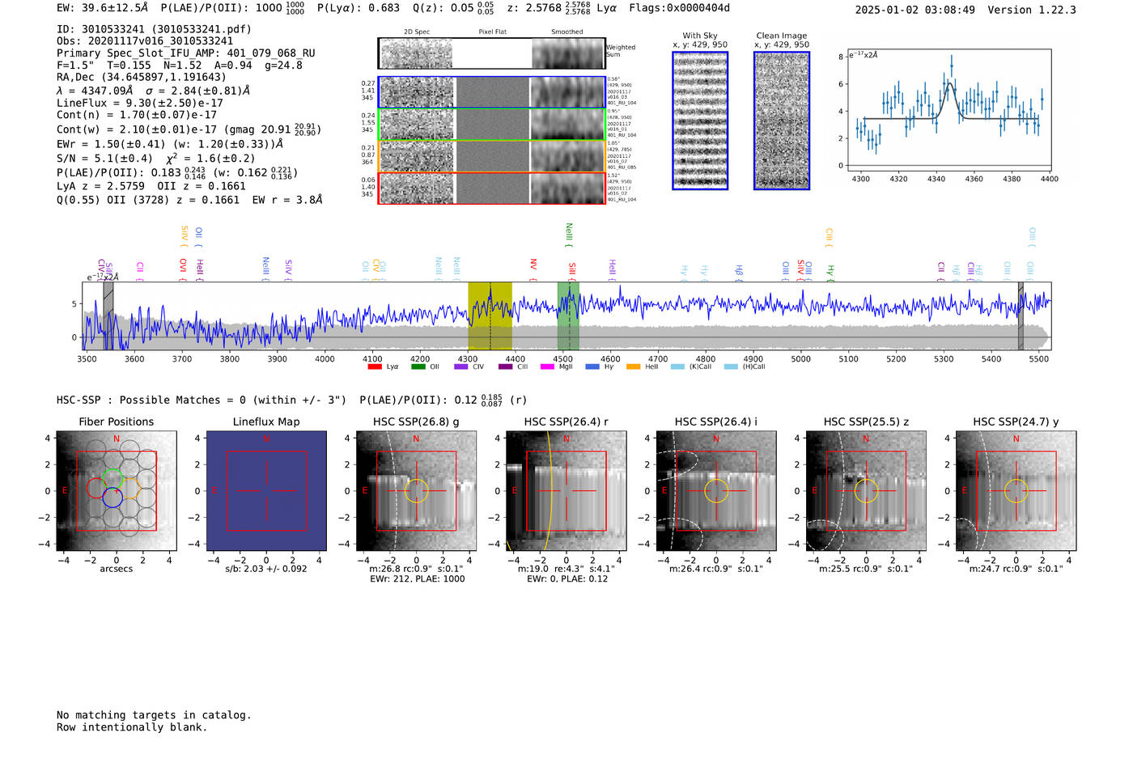Click 'Row intentionally blank.' text
Screen dimensions: 1133x771
pos(132,727)
